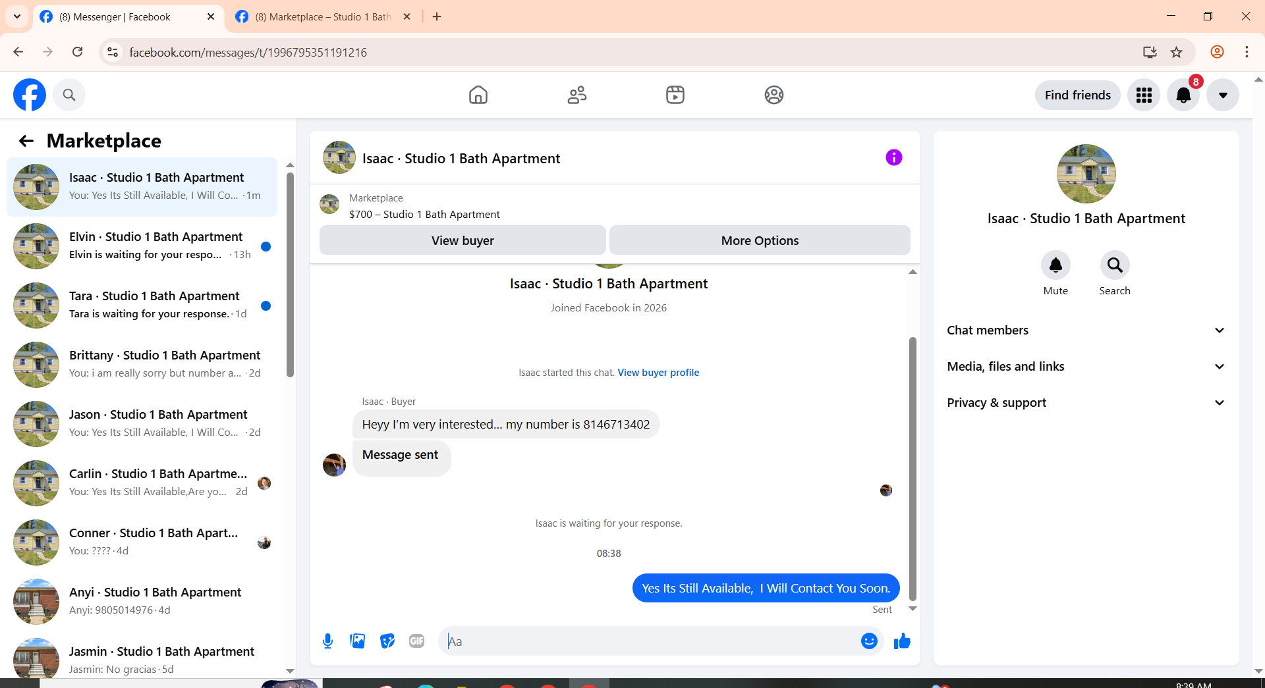Choose a GIF with GIF icon
This screenshot has height=688, width=1265.
(417, 641)
